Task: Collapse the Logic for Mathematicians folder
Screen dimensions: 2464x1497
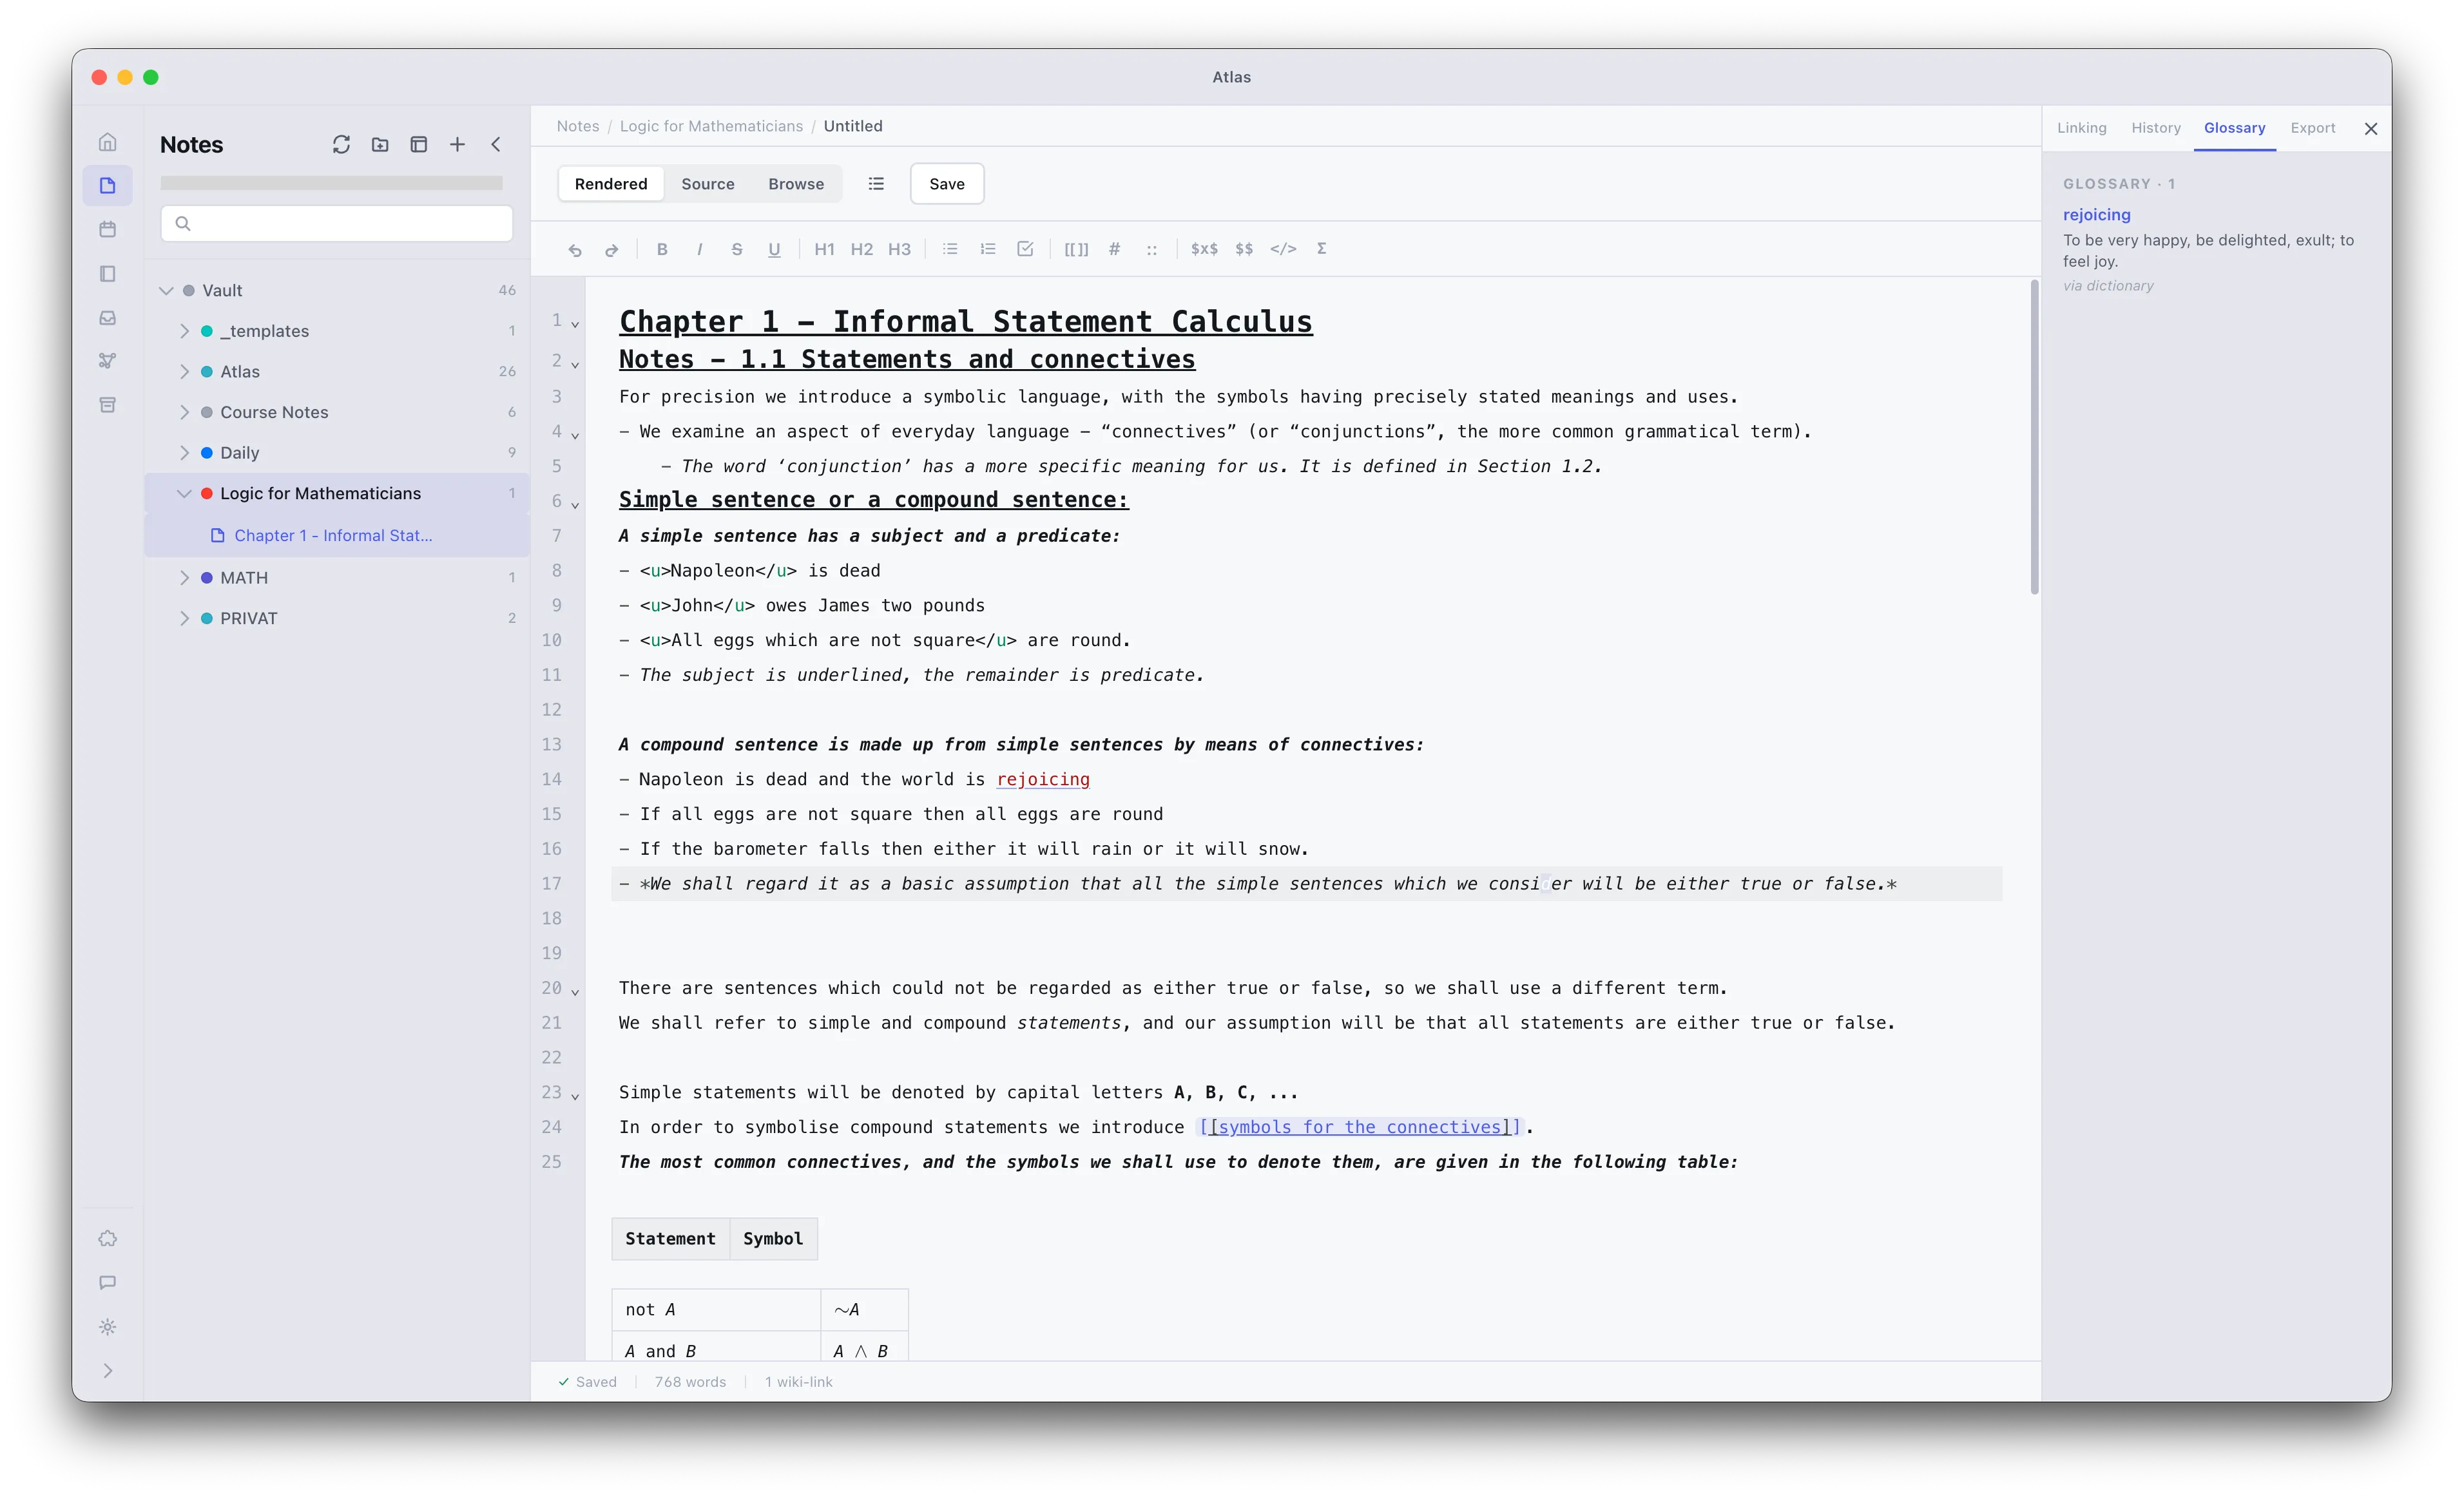Action: click(184, 494)
